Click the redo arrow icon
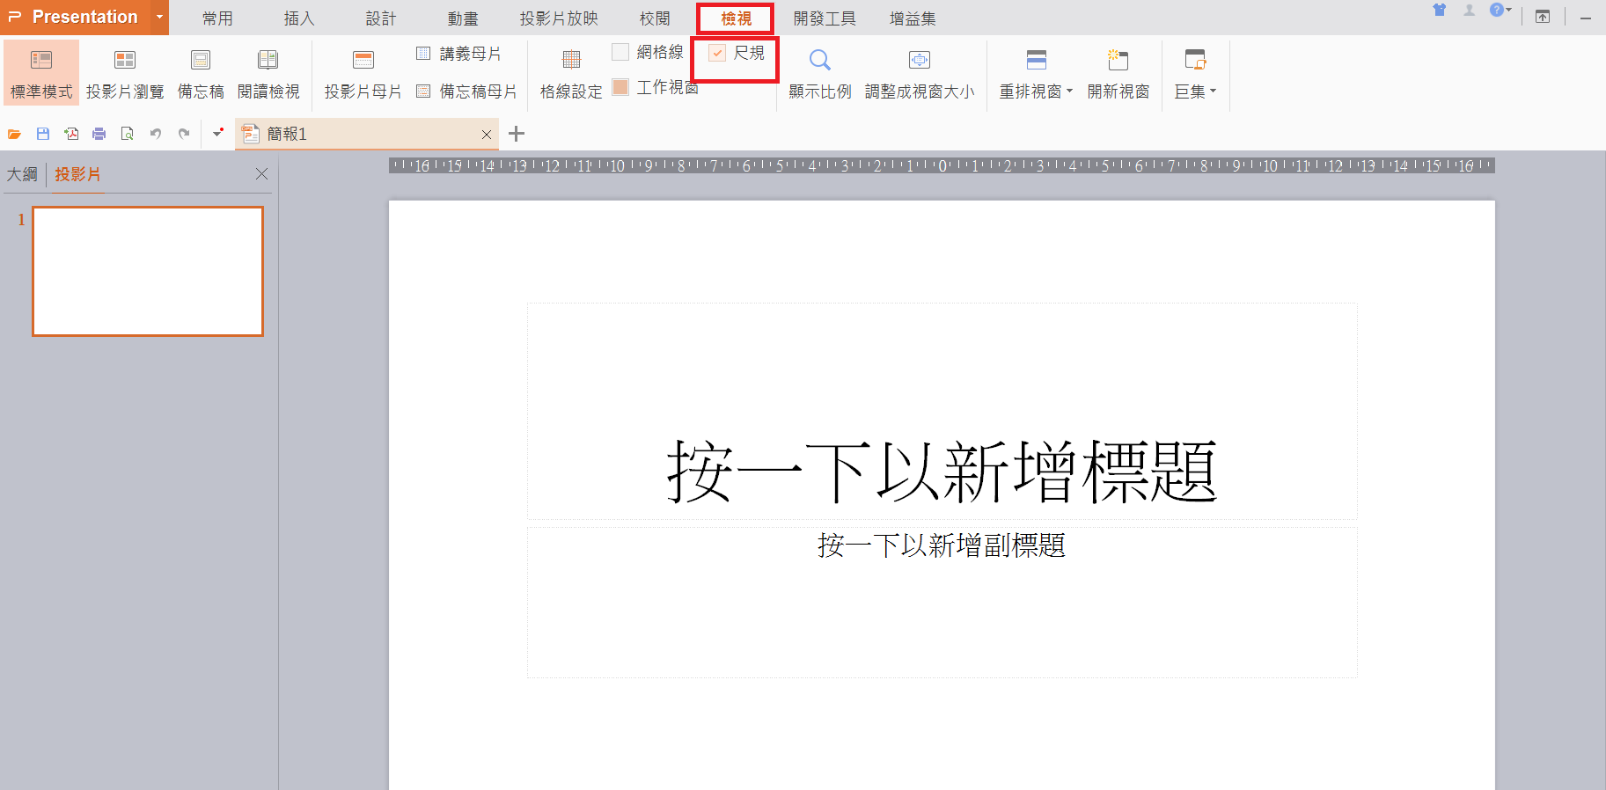Screen dimensions: 1606x790 [184, 134]
